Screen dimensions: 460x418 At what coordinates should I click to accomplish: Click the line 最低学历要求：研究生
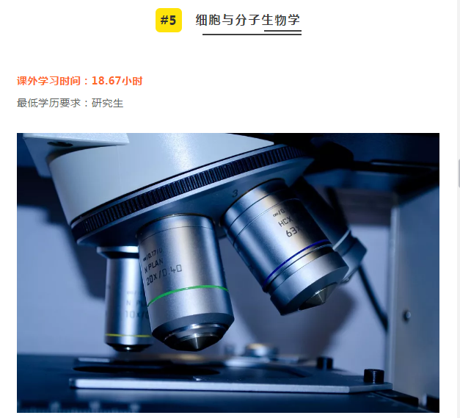pyautogui.click(x=70, y=103)
